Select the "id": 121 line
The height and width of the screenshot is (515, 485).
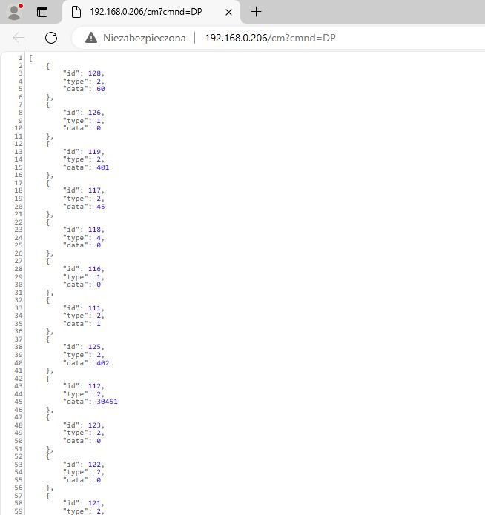point(84,503)
